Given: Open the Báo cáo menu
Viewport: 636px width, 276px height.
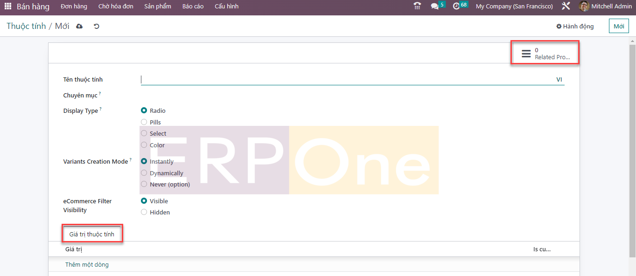Looking at the screenshot, I should pos(193,7).
